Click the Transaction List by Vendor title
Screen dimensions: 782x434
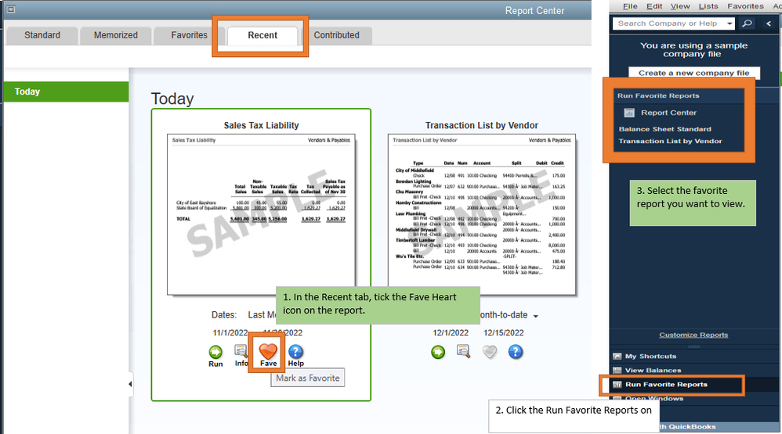[482, 125]
